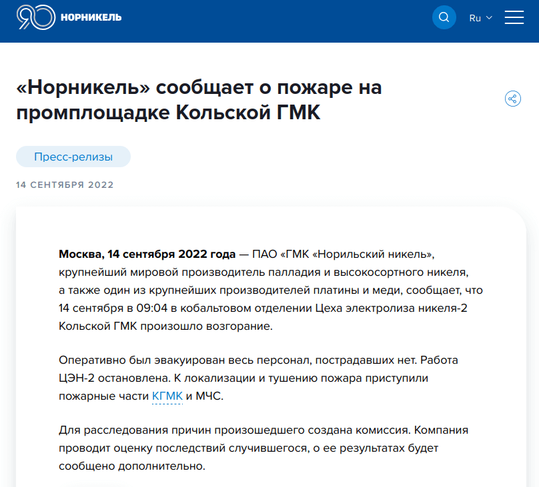This screenshot has width=539, height=487.
Task: Click the share icon beside headline
Action: tap(512, 99)
